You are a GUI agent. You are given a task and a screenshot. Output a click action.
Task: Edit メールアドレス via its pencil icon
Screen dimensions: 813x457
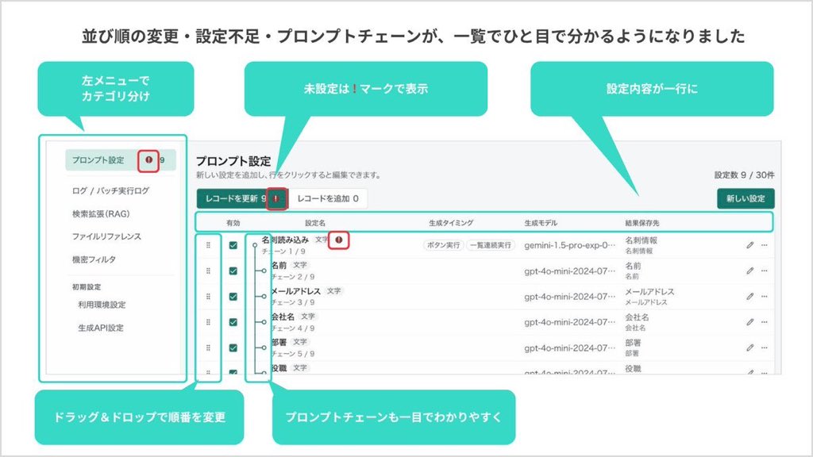[x=749, y=297]
